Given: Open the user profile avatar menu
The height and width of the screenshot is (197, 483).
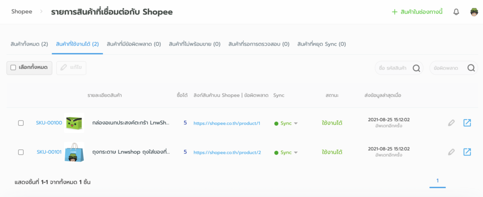Looking at the screenshot, I should [474, 12].
